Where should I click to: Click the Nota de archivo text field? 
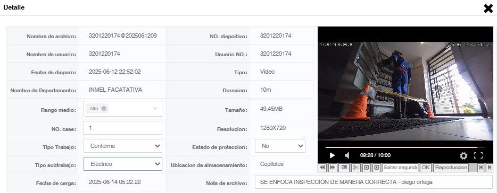[x=374, y=182]
